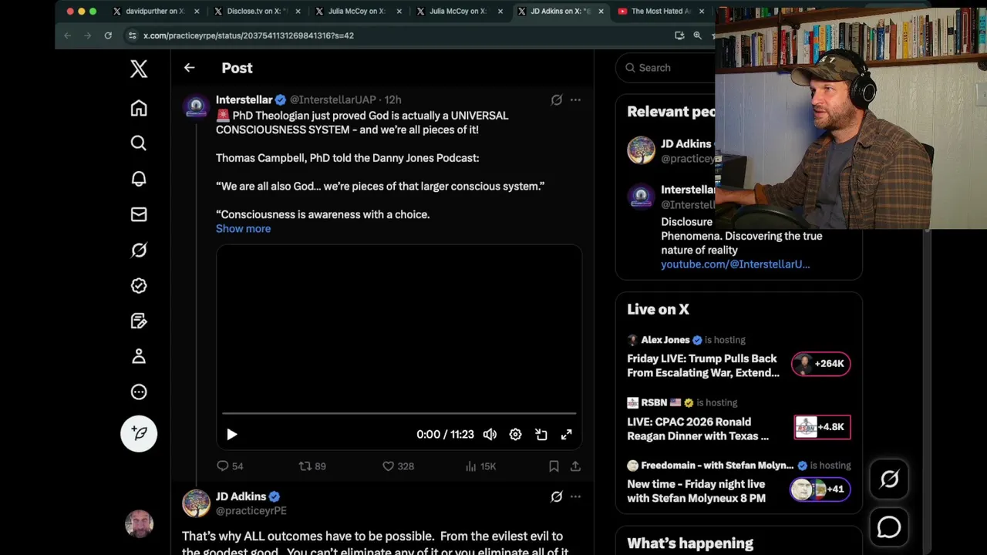Play the embedded video
The height and width of the screenshot is (555, 987).
(x=231, y=435)
